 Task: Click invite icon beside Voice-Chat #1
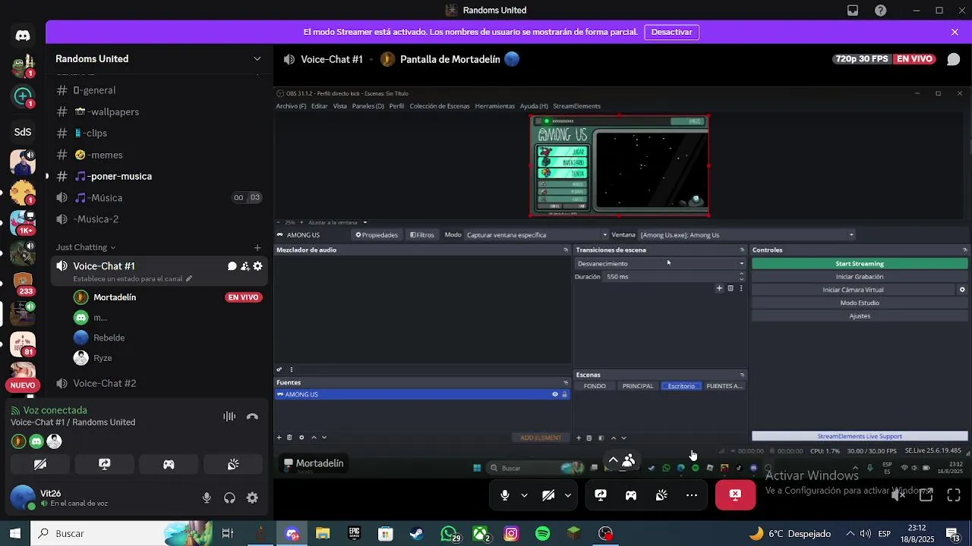click(x=245, y=266)
